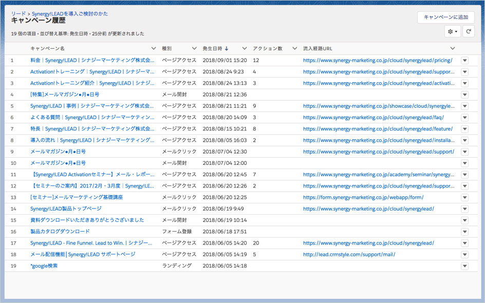
Task: Open row actions for row 6 よくある質問
Action: 464,118
